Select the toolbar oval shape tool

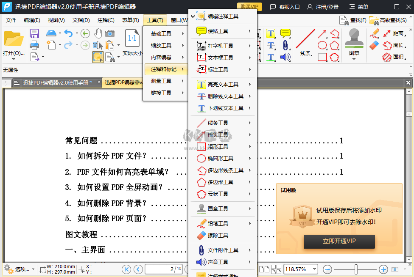pyautogui.click(x=322, y=45)
